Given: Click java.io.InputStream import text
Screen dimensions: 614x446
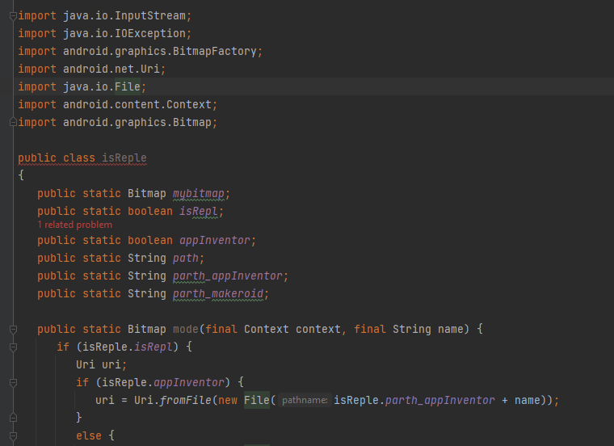Looking at the screenshot, I should coord(124,15).
